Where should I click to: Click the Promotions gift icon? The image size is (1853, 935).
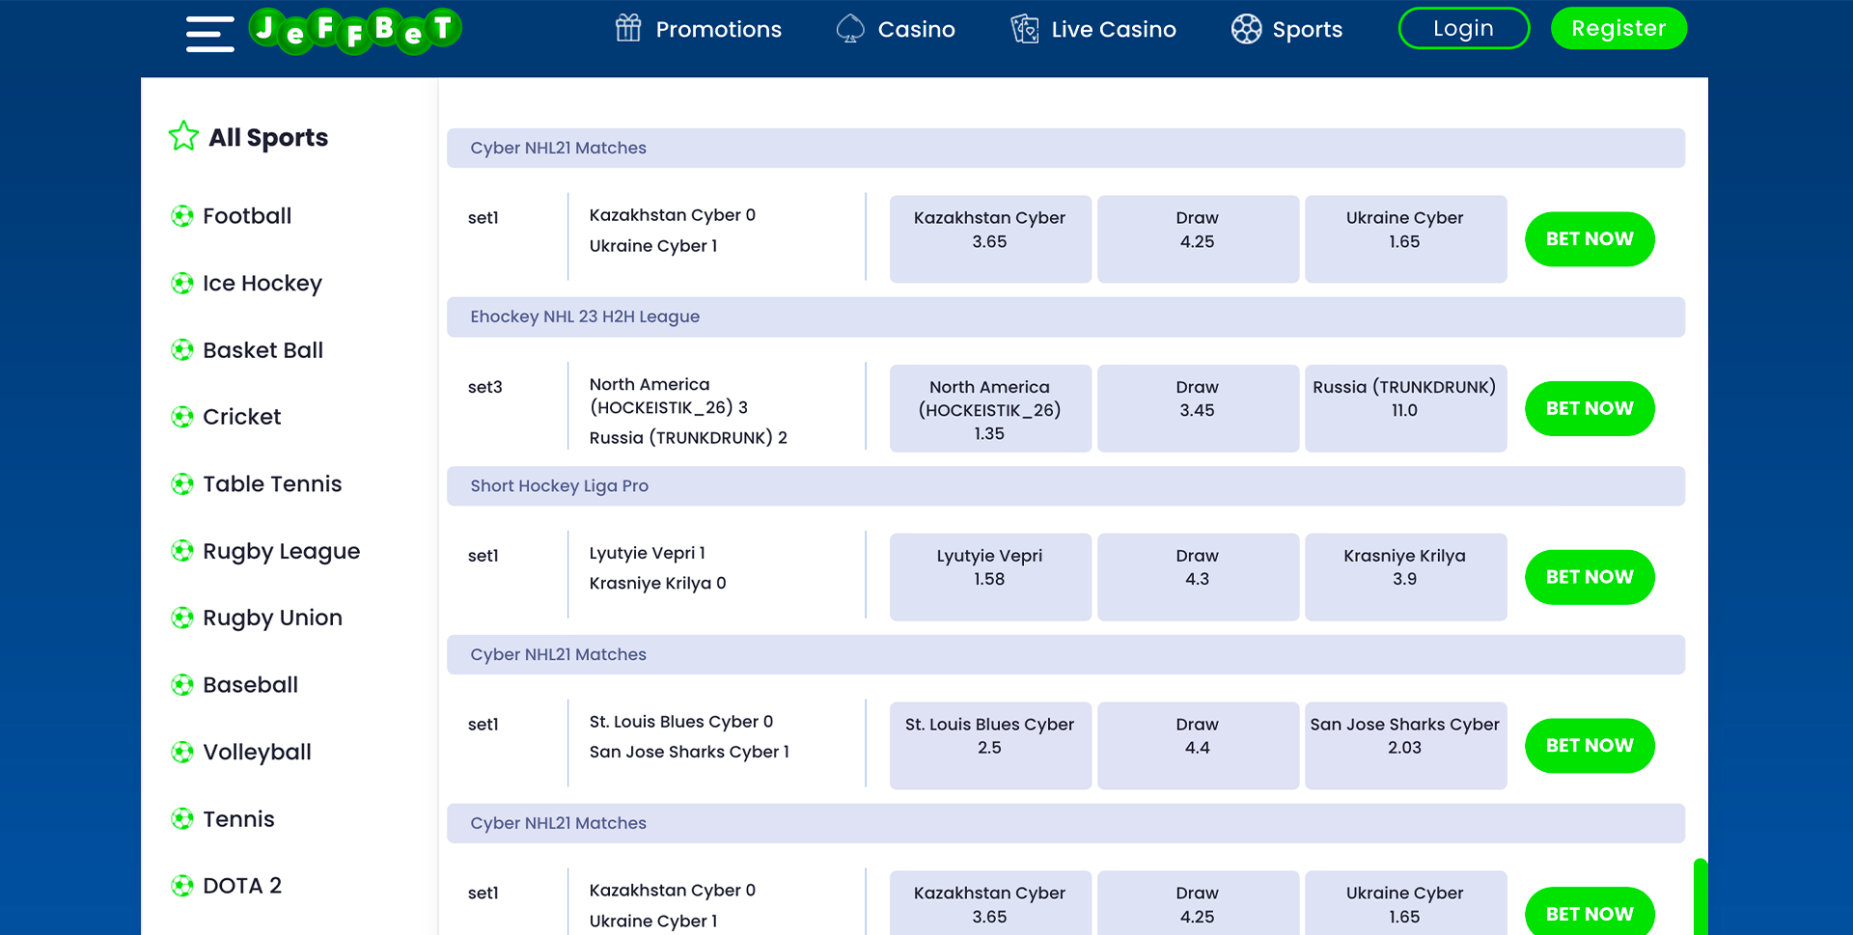[628, 29]
